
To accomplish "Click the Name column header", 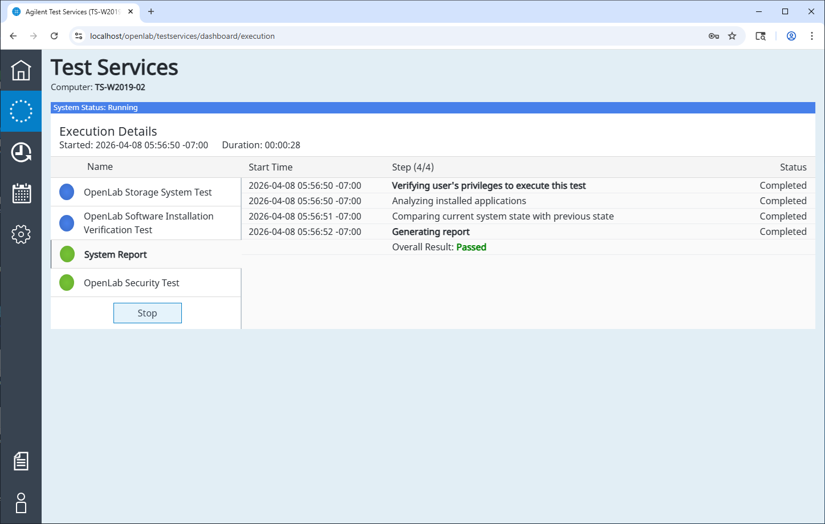I will (100, 166).
